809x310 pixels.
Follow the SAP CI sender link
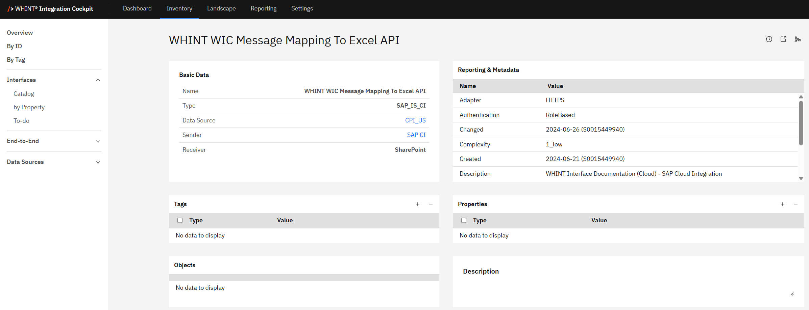pos(416,135)
